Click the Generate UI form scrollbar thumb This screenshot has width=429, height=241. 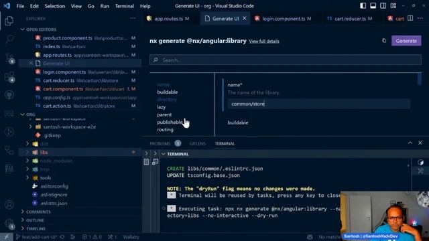[x=419, y=79]
